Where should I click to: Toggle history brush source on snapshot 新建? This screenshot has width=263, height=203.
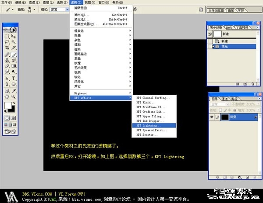pos(210,34)
